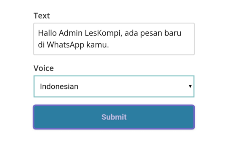
Task: Click the "Voice" field label
Action: point(44,68)
